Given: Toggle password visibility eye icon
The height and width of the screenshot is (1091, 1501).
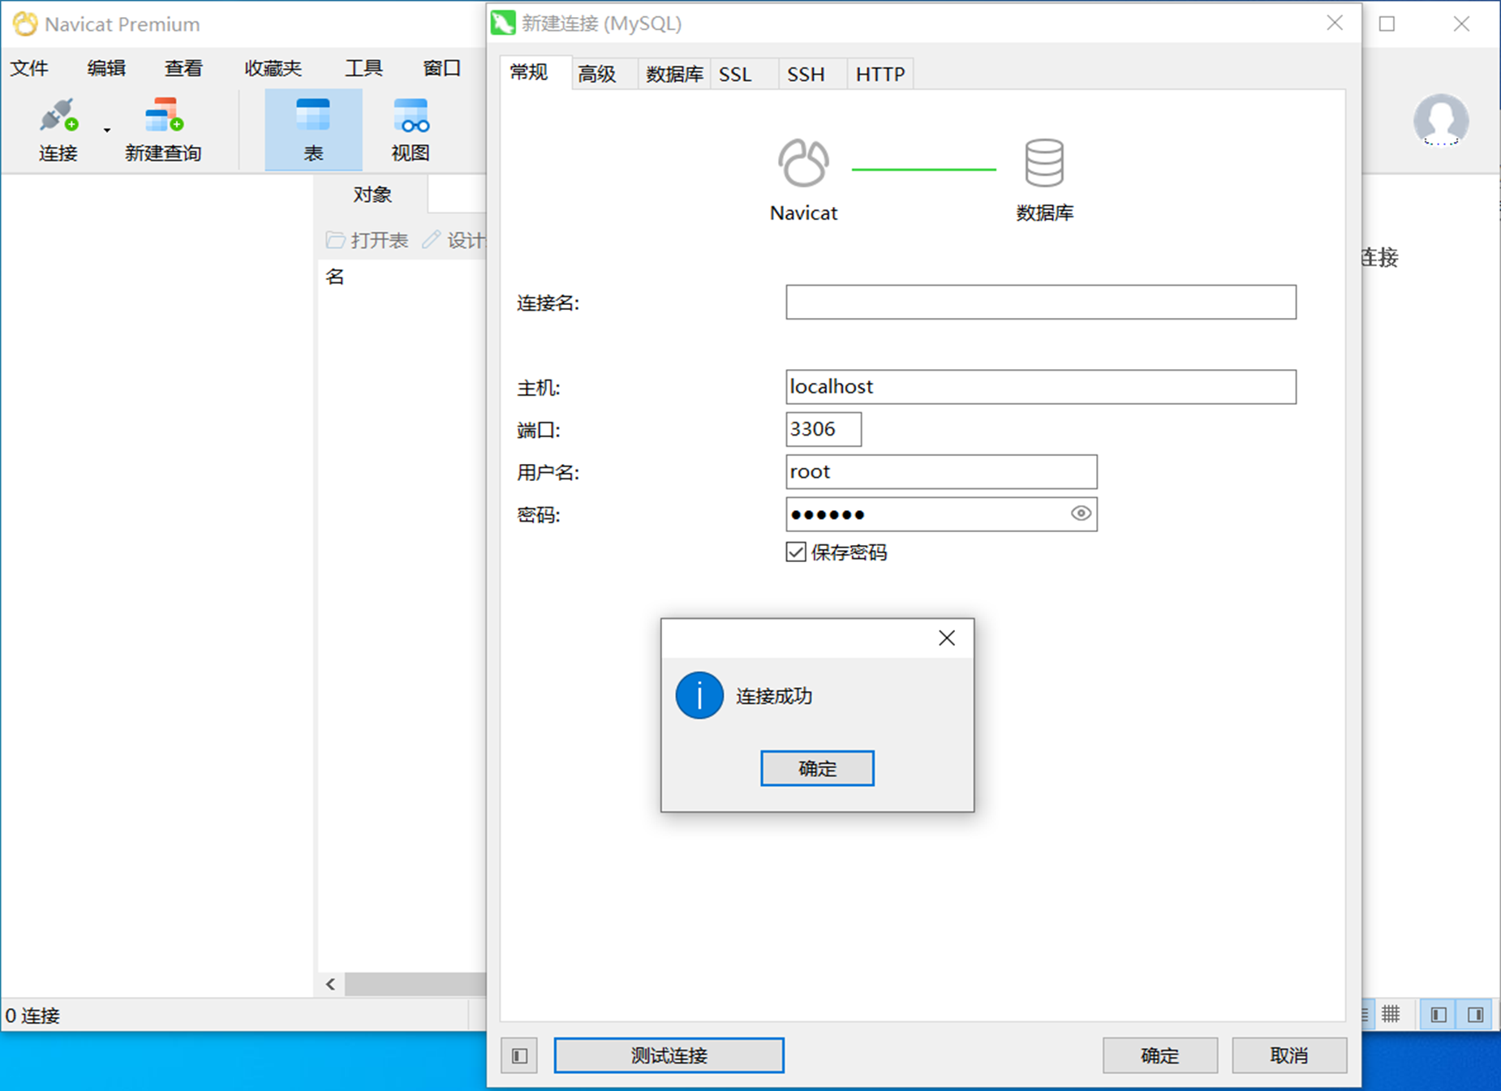Looking at the screenshot, I should (1081, 513).
